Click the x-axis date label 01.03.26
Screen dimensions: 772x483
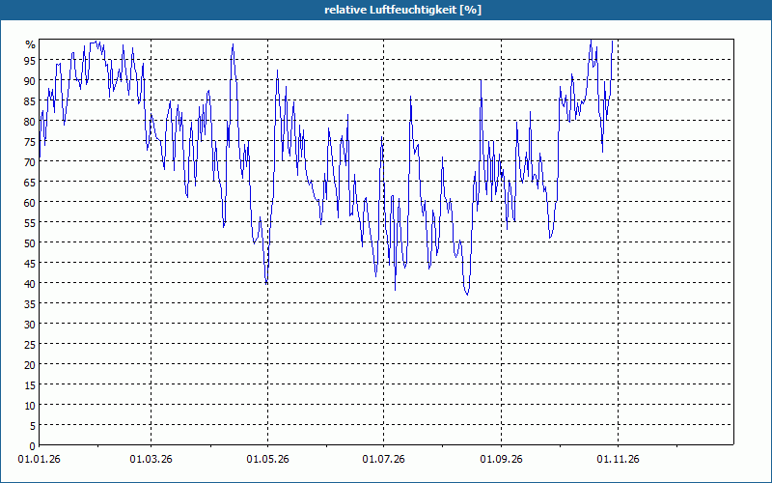click(152, 460)
